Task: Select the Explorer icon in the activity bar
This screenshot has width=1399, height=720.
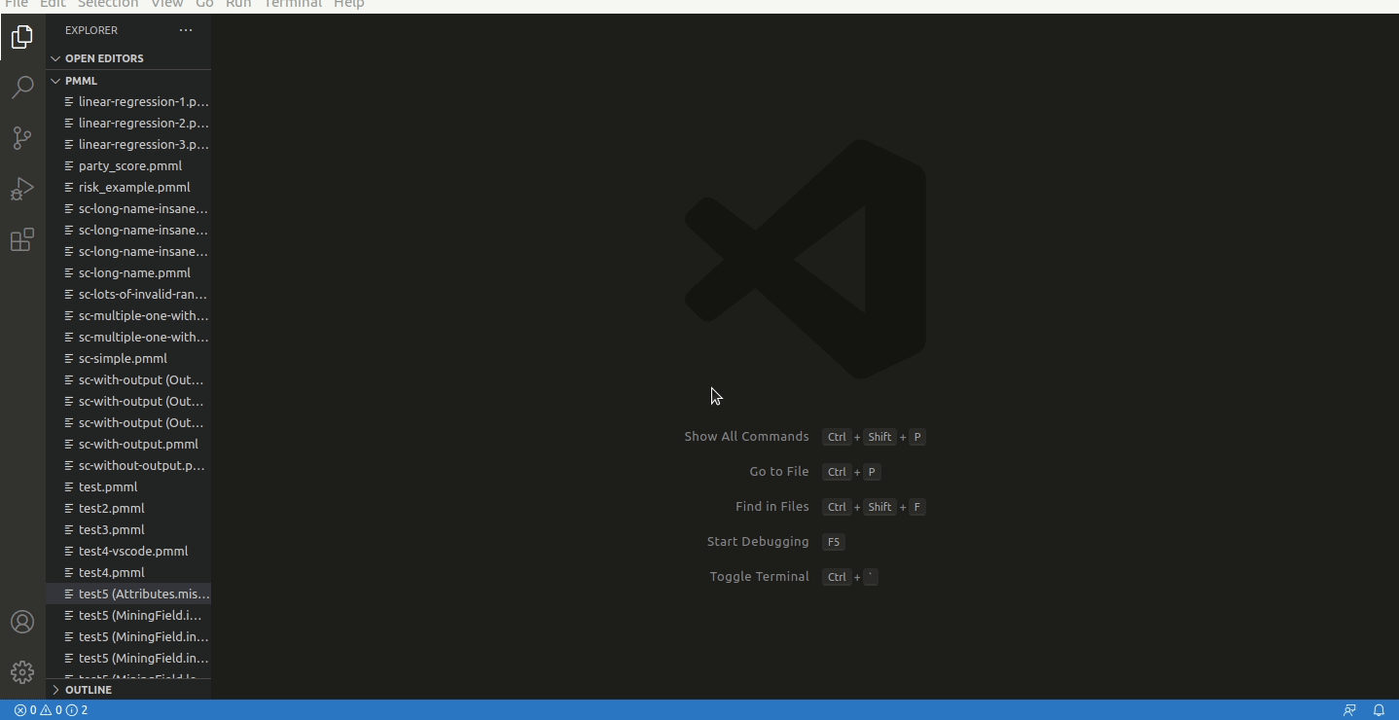Action: tap(21, 37)
